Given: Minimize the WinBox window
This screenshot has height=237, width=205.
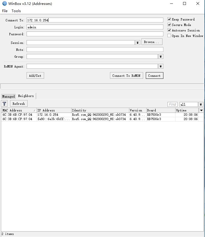Looking at the screenshot, I should tap(172, 3).
